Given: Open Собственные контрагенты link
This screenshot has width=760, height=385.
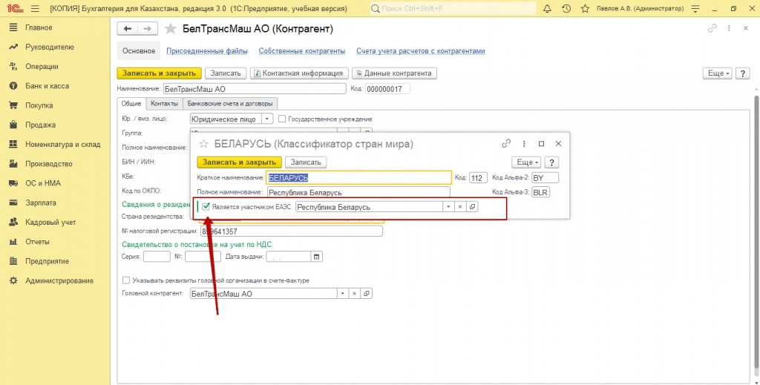Looking at the screenshot, I should click(x=302, y=51).
